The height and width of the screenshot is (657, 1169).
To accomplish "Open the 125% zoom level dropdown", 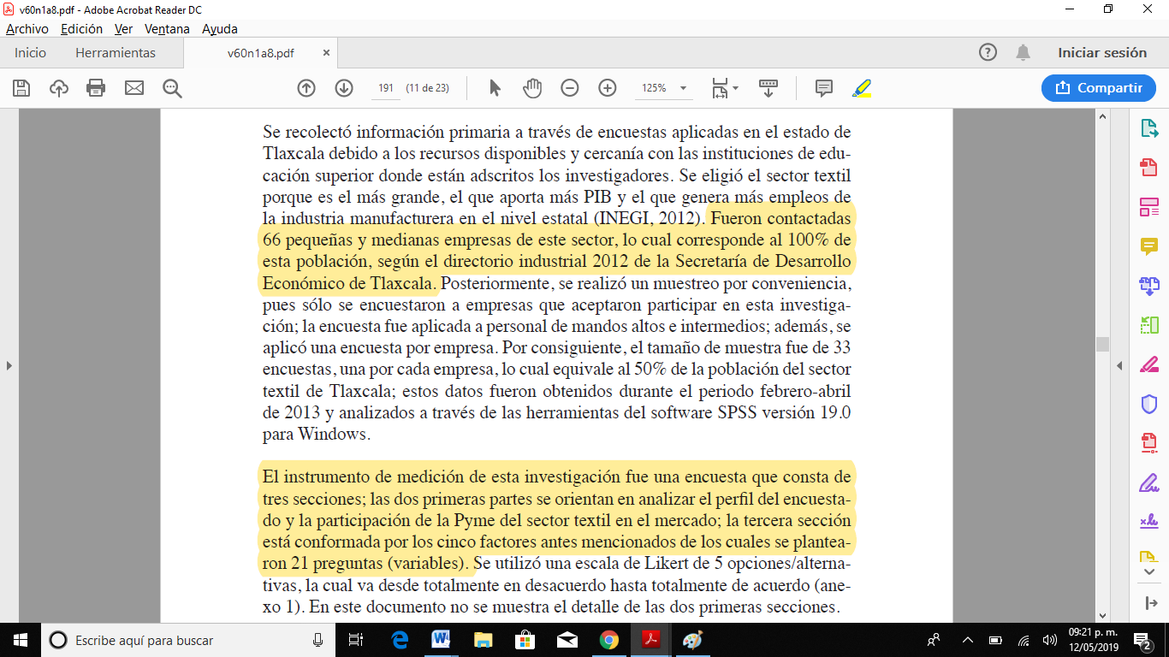I will 683,88.
